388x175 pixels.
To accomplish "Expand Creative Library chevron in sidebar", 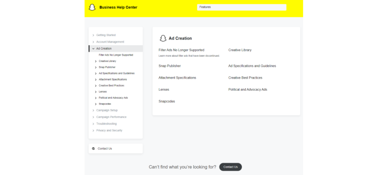I will (96, 61).
